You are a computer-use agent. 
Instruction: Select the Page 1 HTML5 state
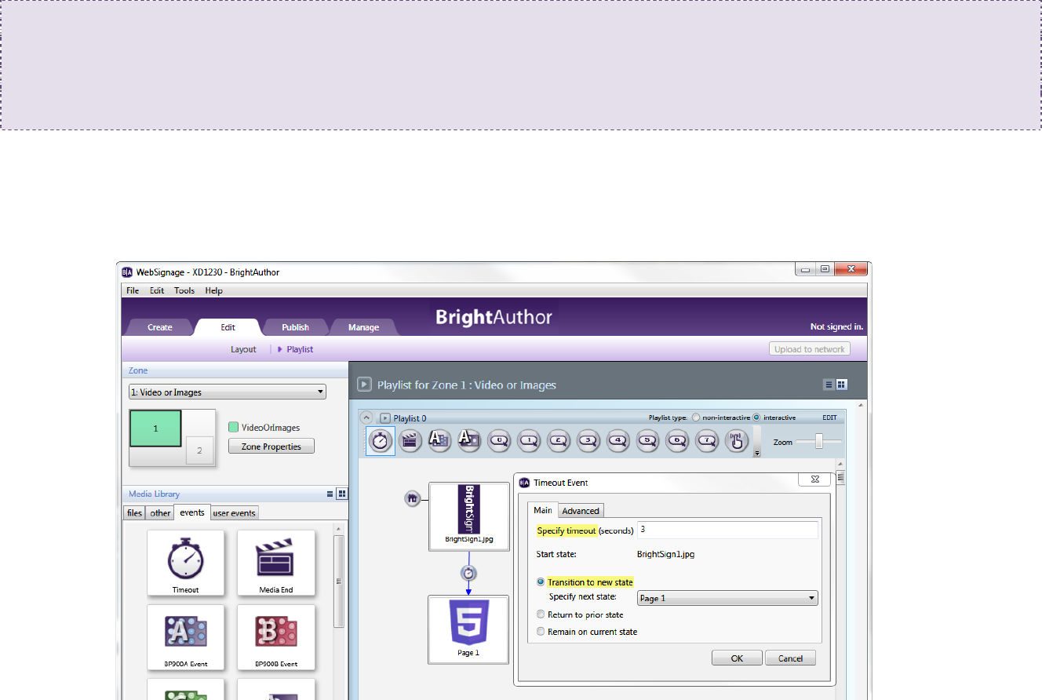[468, 629]
